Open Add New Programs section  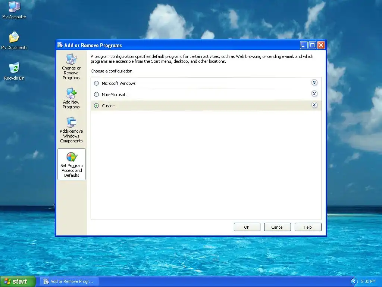click(71, 98)
